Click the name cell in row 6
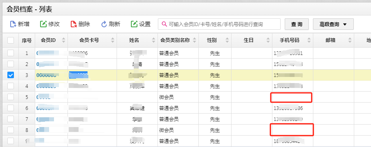The image size is (371, 147). [x=137, y=108]
